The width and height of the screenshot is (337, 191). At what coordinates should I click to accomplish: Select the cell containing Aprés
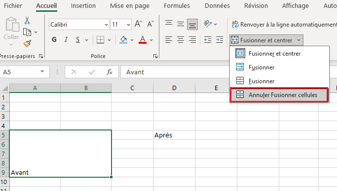pos(174,135)
